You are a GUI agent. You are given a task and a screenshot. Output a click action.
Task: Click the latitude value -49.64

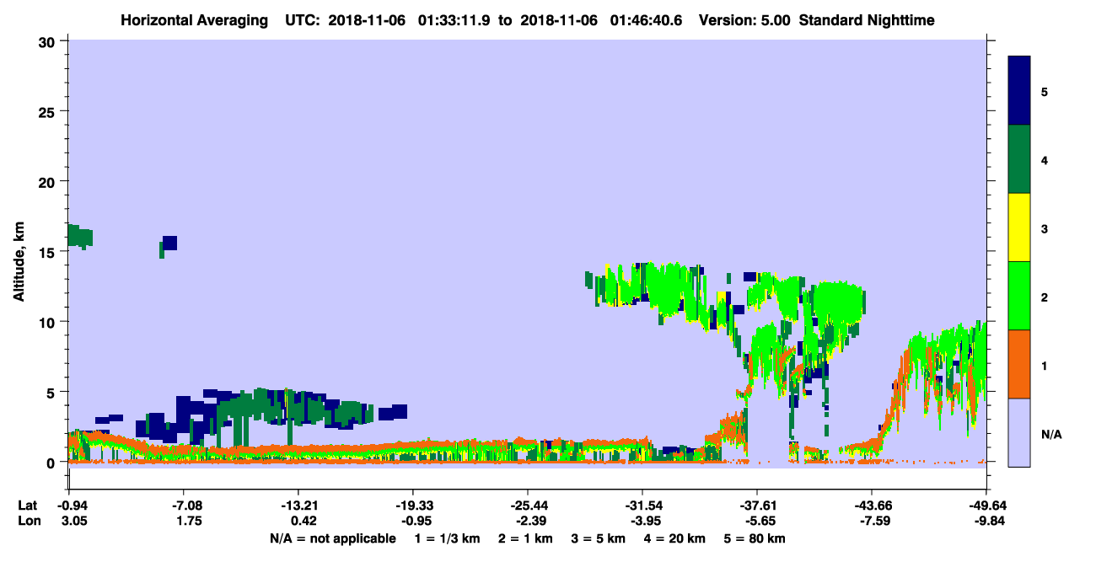986,505
